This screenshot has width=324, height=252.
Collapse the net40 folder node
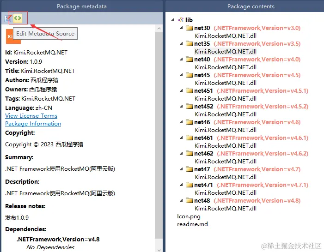[181, 59]
